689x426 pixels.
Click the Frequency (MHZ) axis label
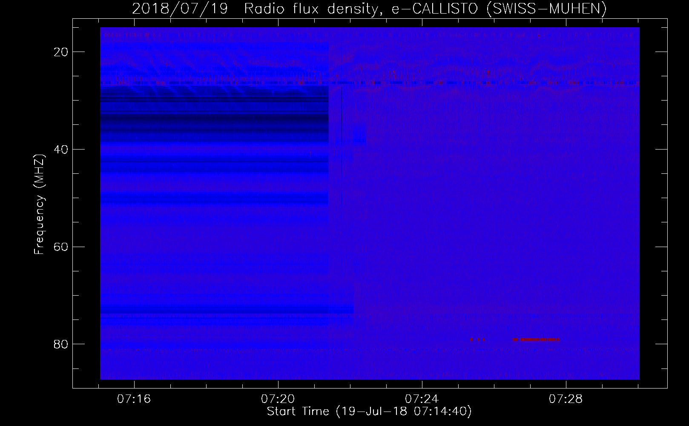pyautogui.click(x=40, y=204)
